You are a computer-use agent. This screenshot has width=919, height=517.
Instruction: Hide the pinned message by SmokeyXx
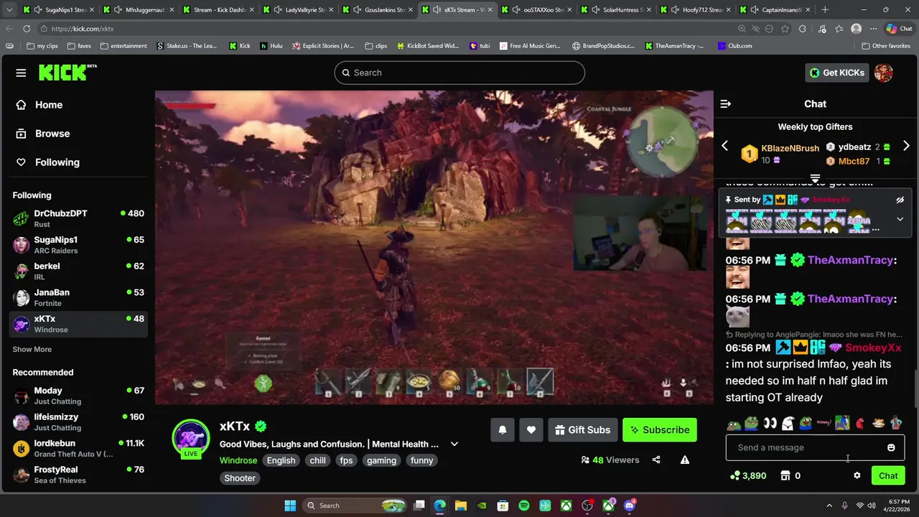click(900, 200)
